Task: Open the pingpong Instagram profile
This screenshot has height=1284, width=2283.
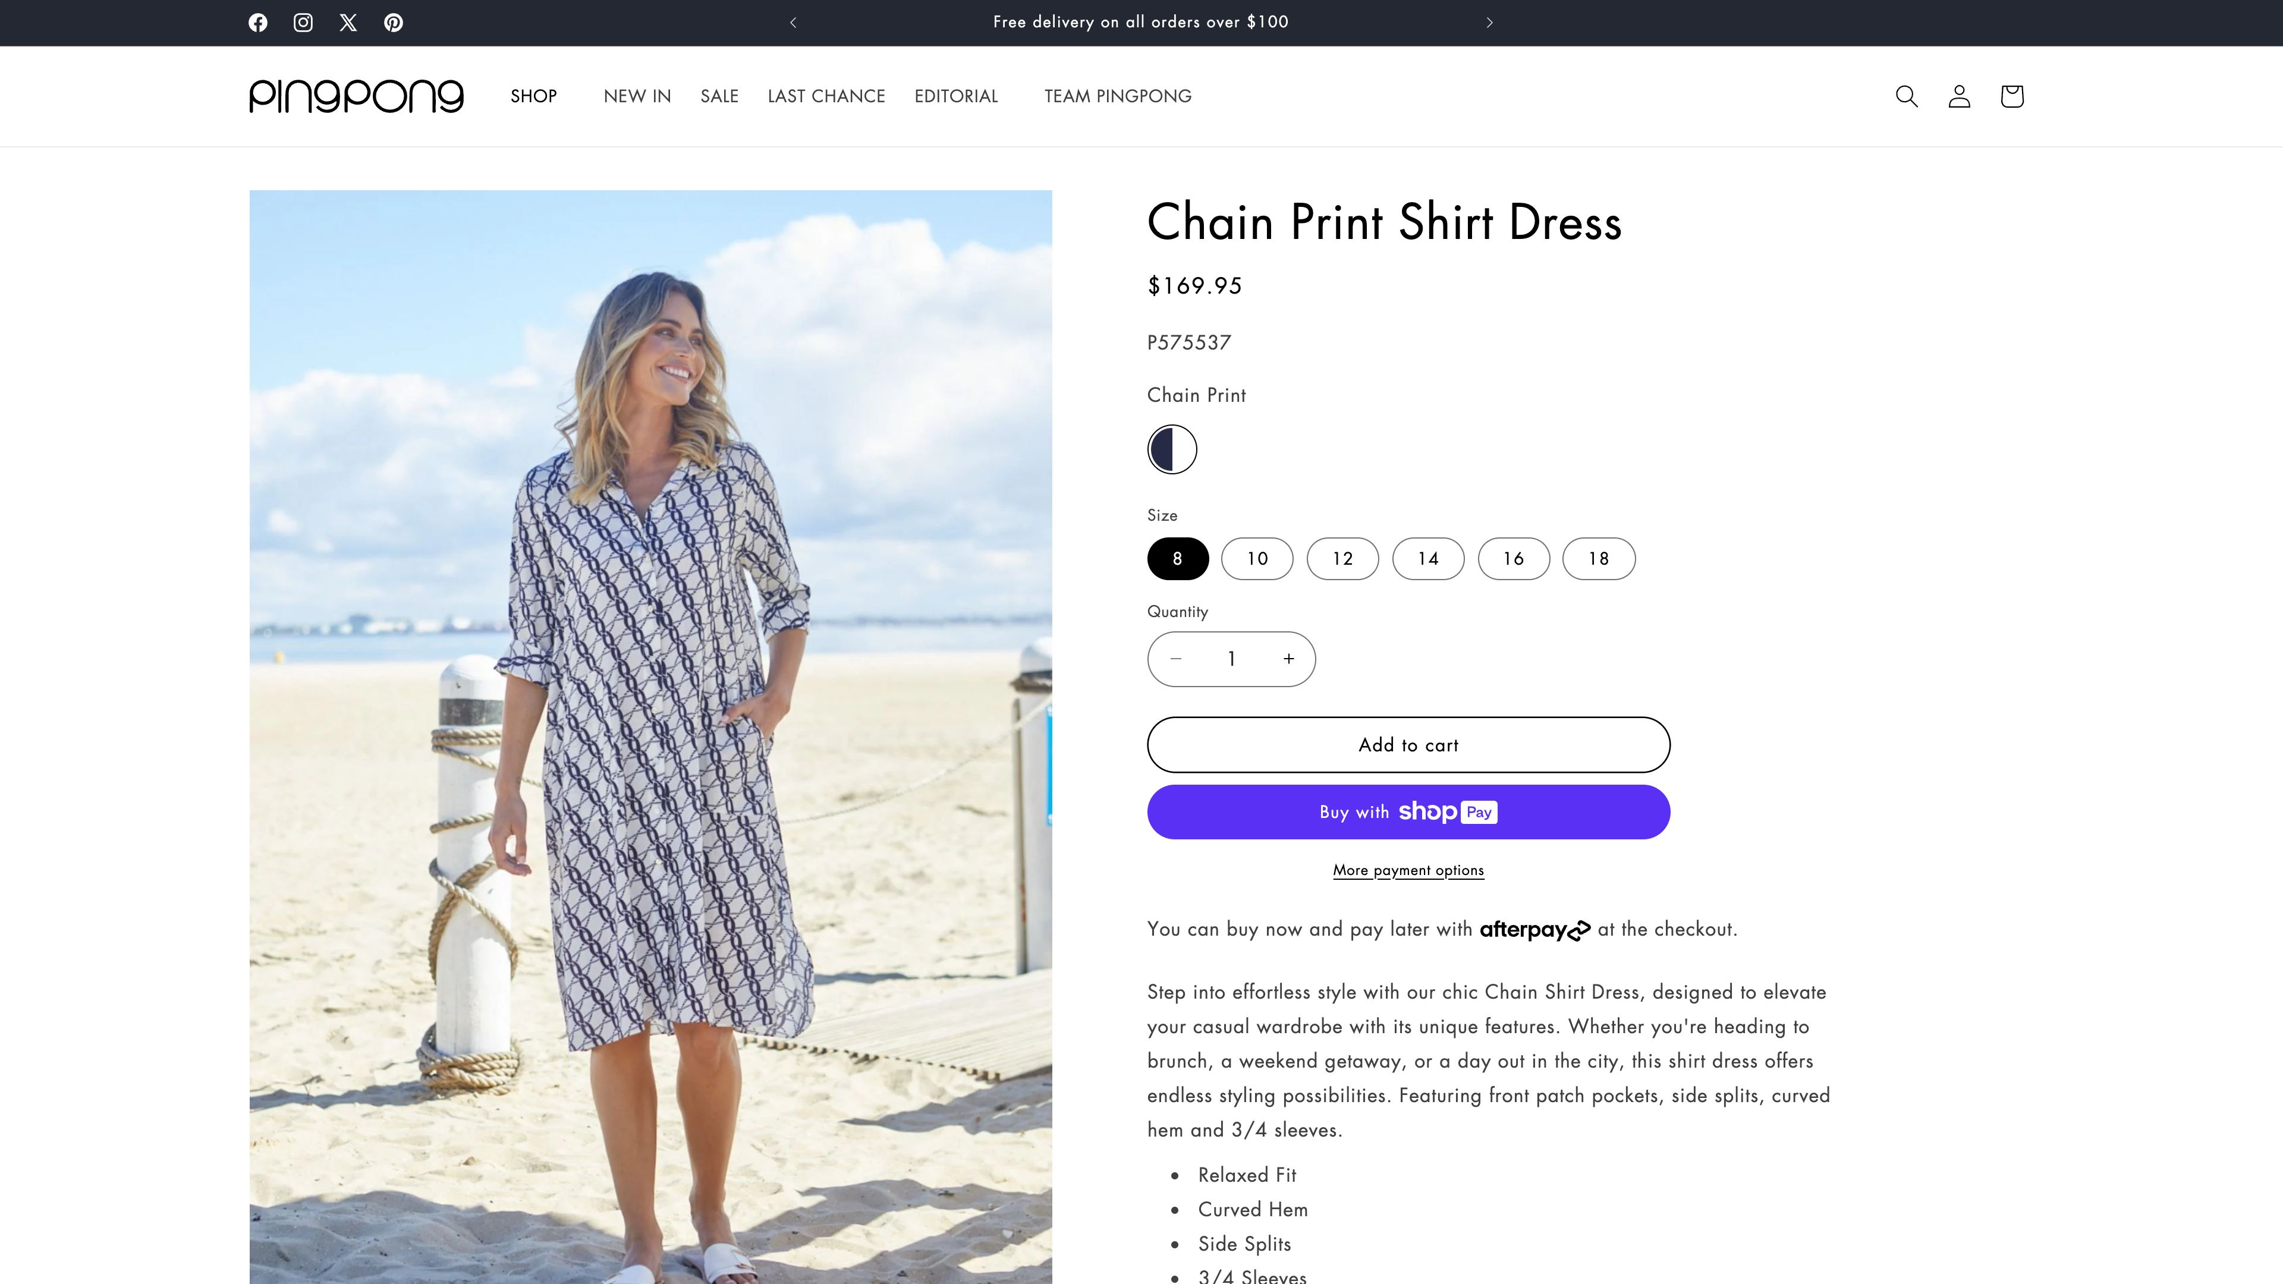Action: (x=303, y=22)
